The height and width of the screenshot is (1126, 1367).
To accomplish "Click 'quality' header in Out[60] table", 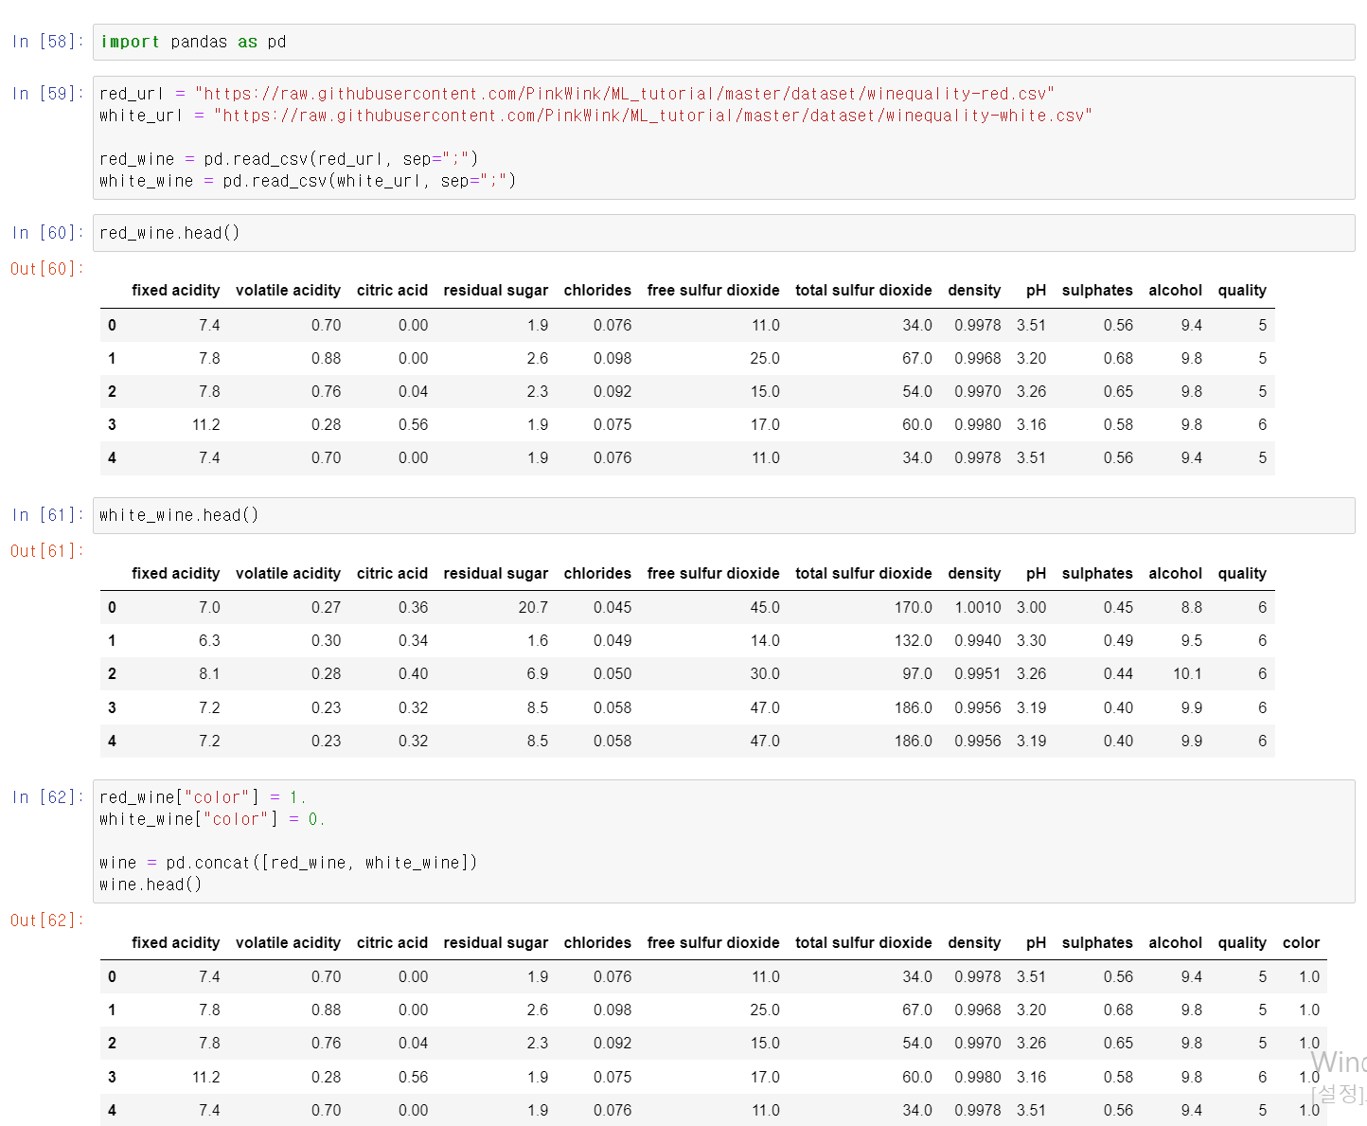I will pyautogui.click(x=1242, y=291).
